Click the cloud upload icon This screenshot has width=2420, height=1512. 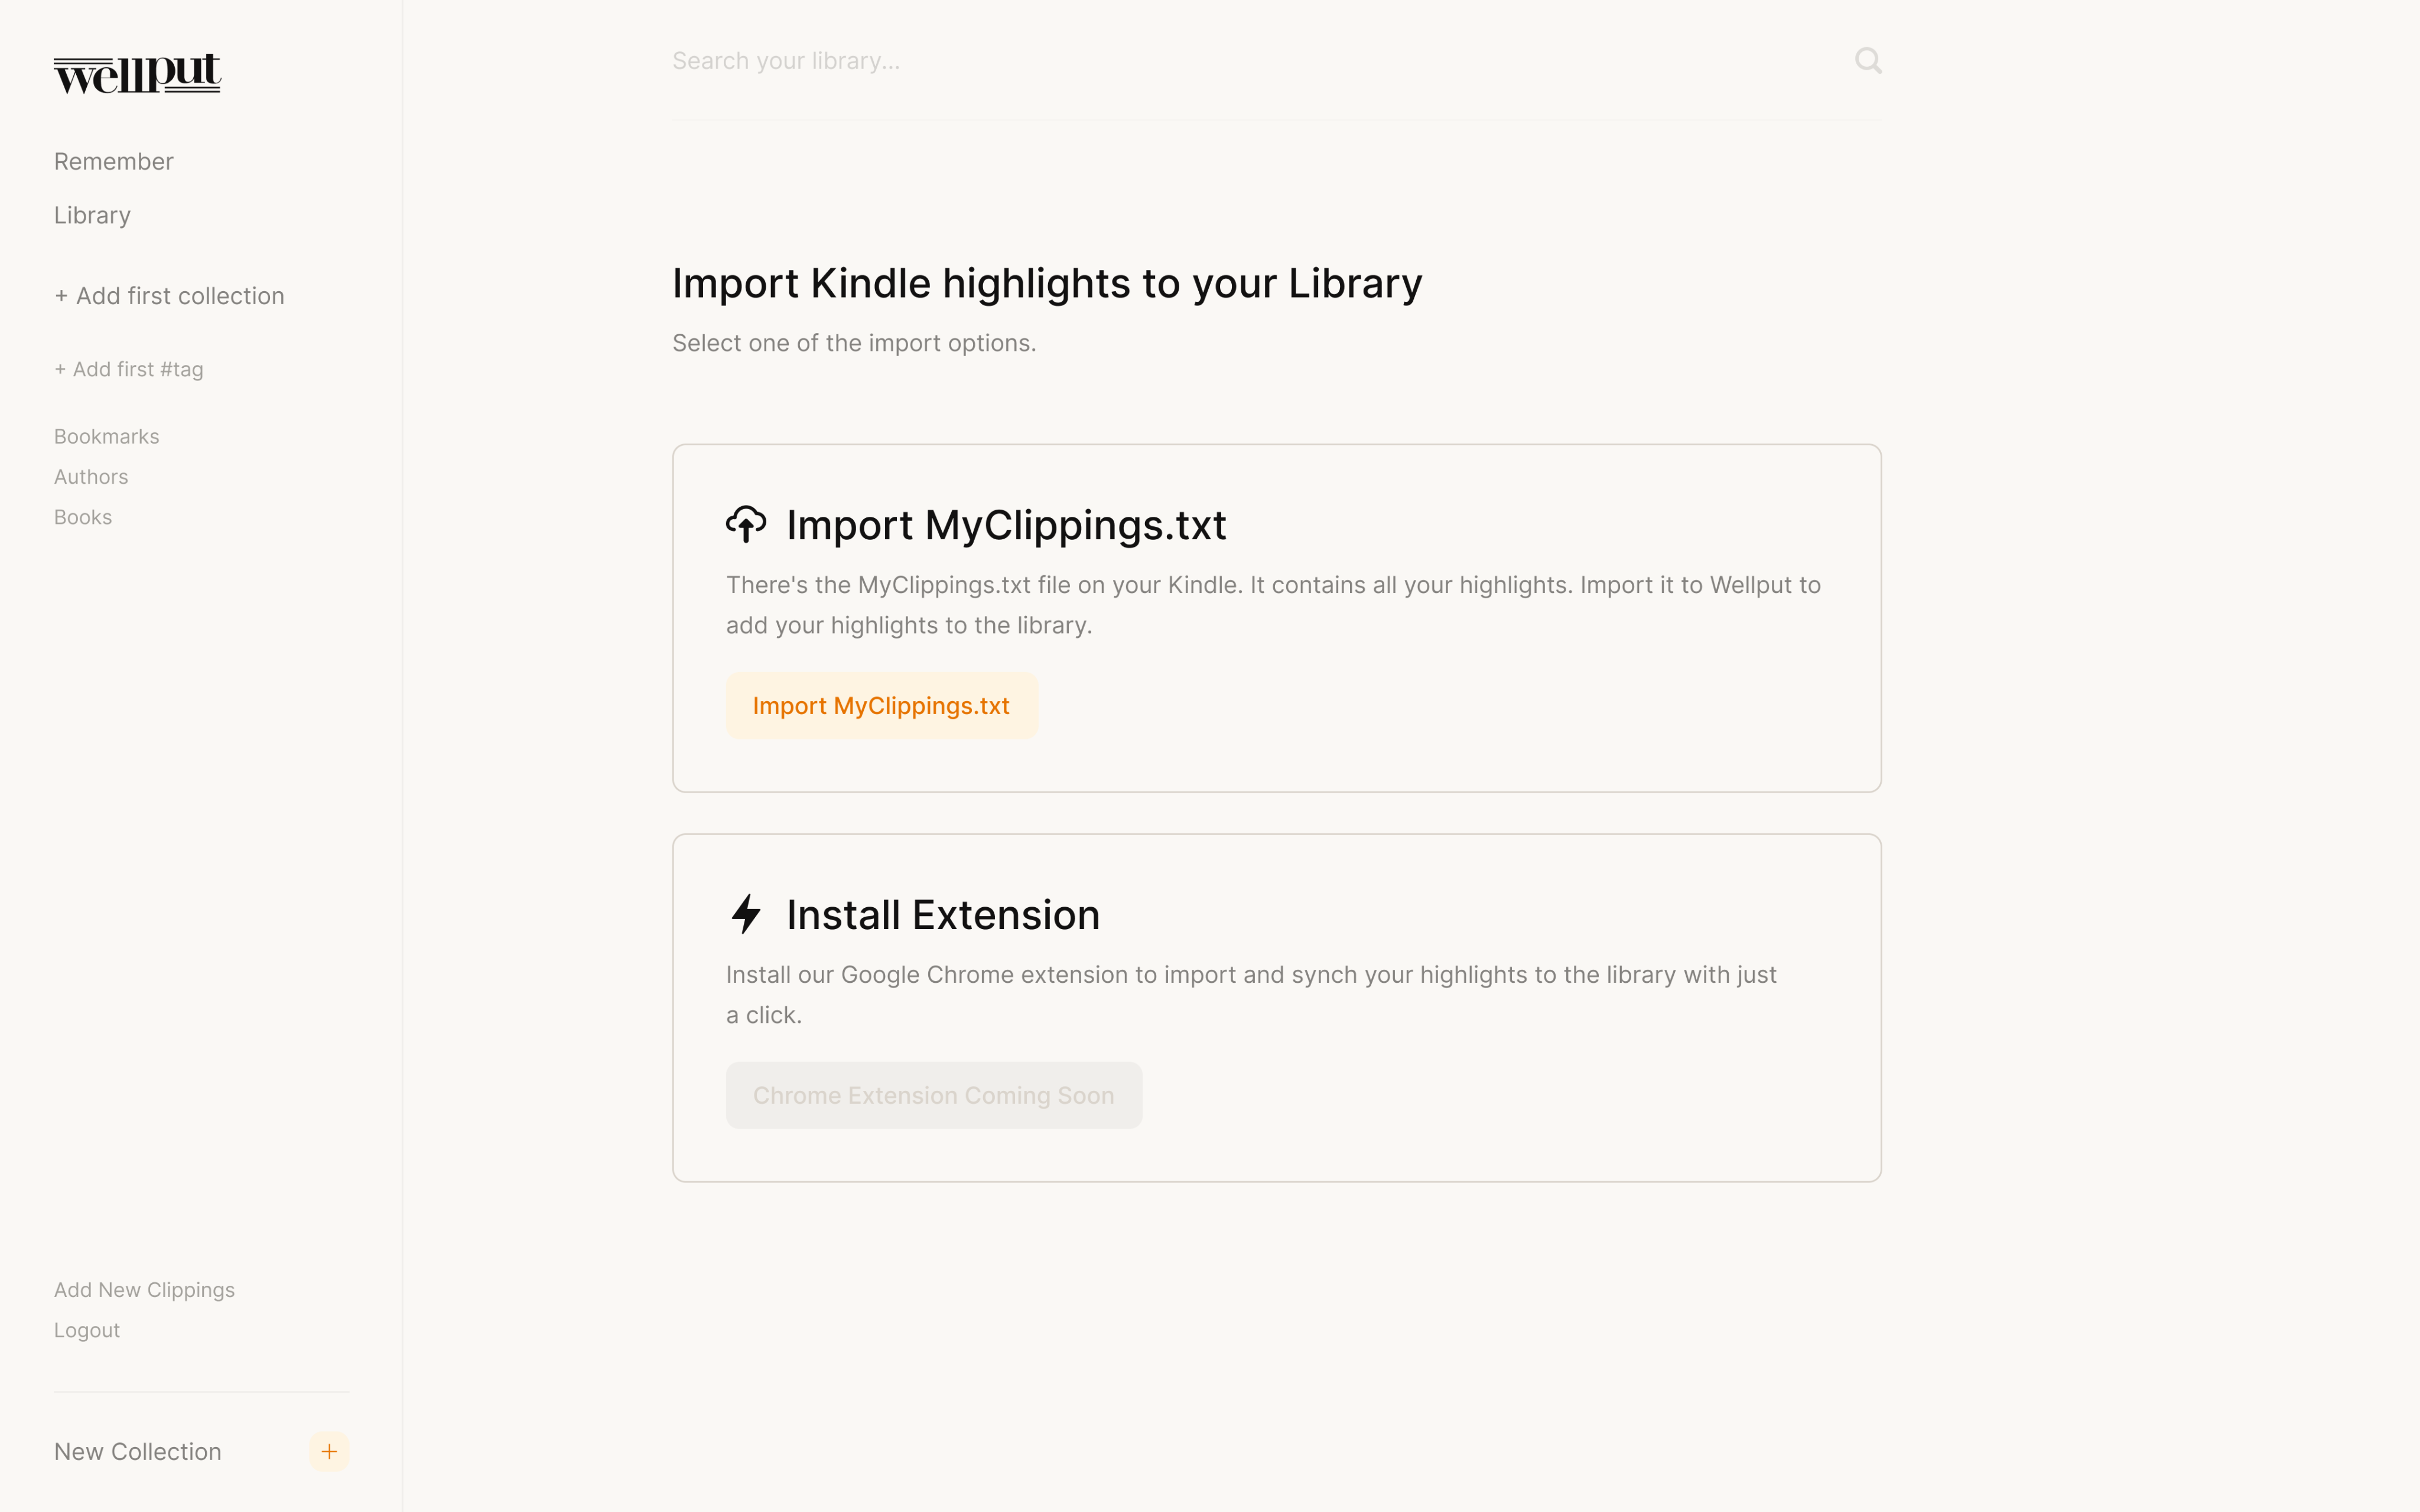(x=746, y=525)
